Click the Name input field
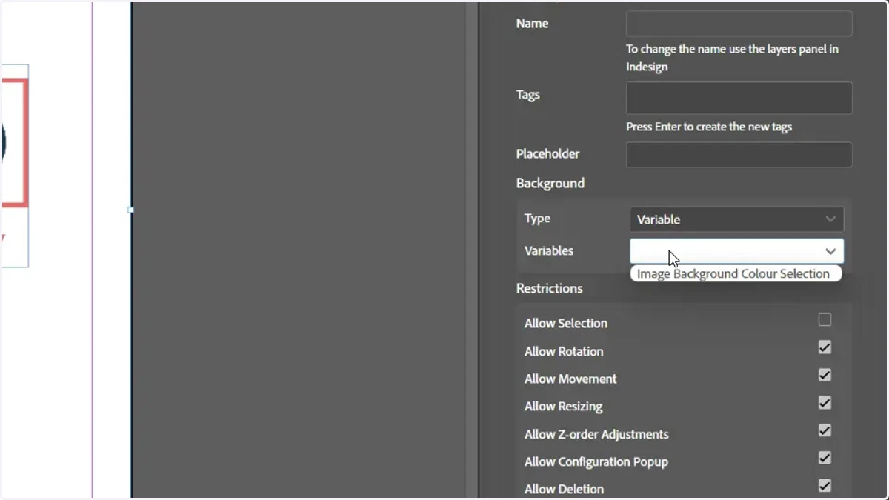Viewport: 889px width, 500px height. pyautogui.click(x=739, y=24)
